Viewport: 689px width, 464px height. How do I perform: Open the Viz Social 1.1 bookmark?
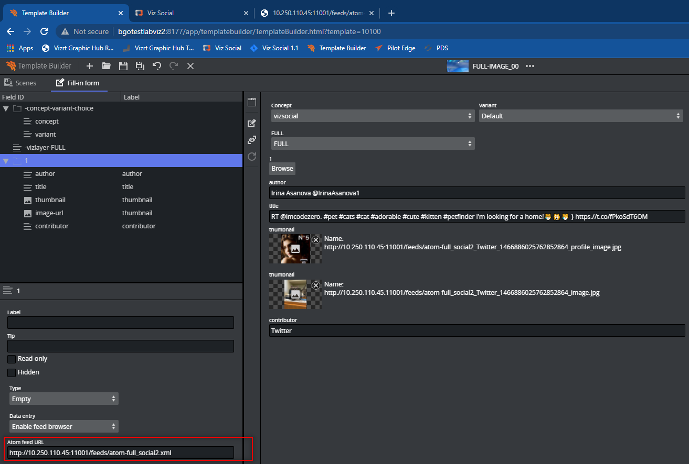[x=274, y=48]
